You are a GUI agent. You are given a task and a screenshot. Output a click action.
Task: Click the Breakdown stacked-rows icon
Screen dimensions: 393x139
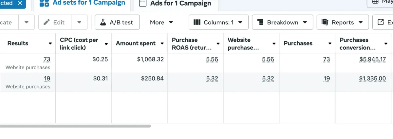pyautogui.click(x=261, y=22)
